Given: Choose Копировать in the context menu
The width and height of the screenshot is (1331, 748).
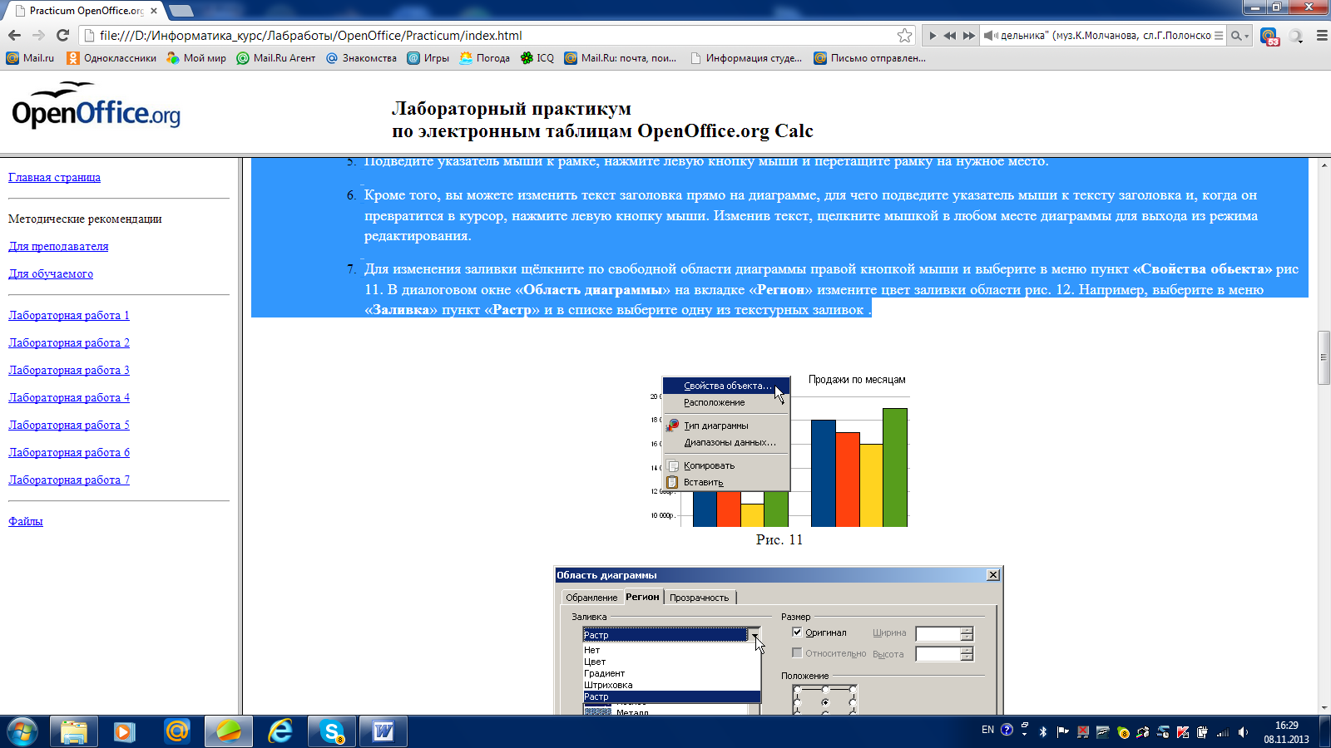Looking at the screenshot, I should point(726,465).
